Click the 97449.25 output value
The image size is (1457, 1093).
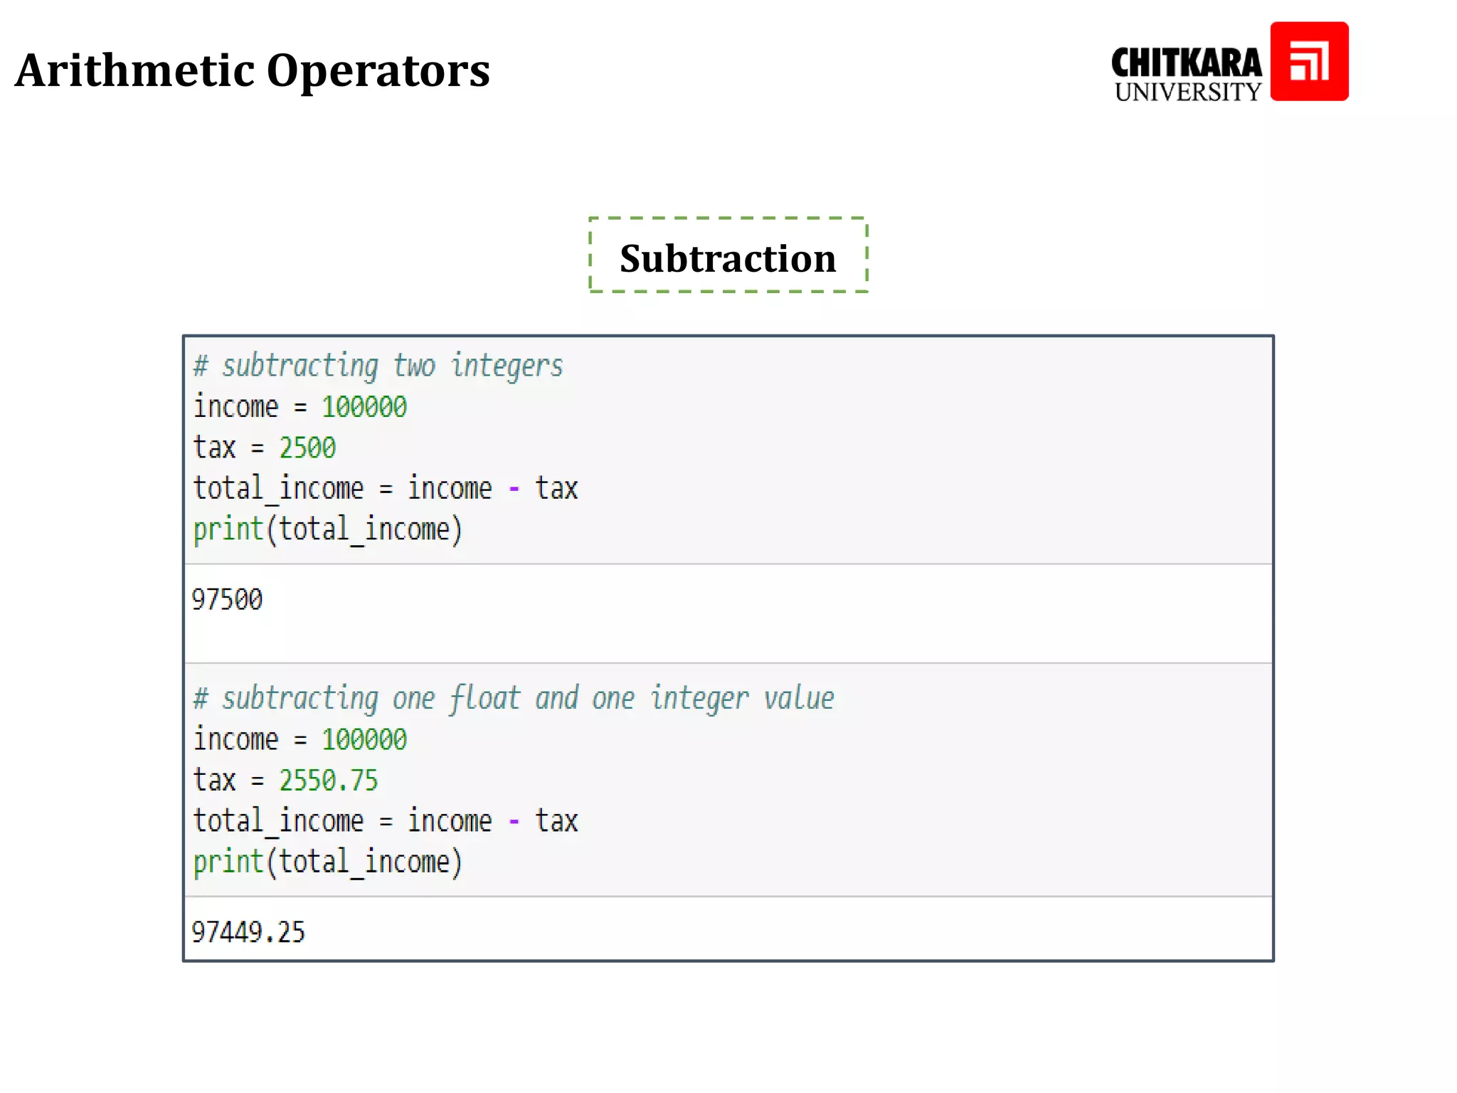coord(248,932)
